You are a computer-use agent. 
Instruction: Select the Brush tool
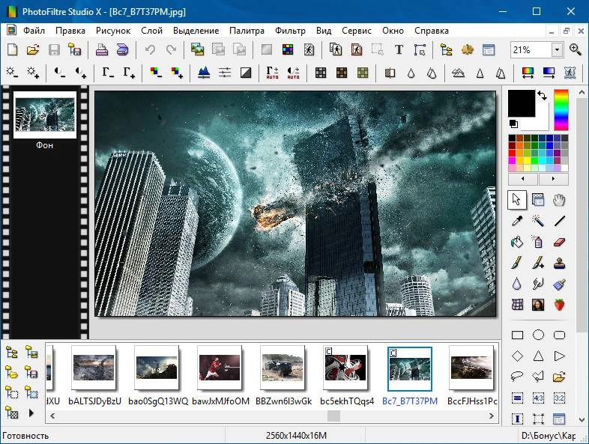pyautogui.click(x=517, y=263)
